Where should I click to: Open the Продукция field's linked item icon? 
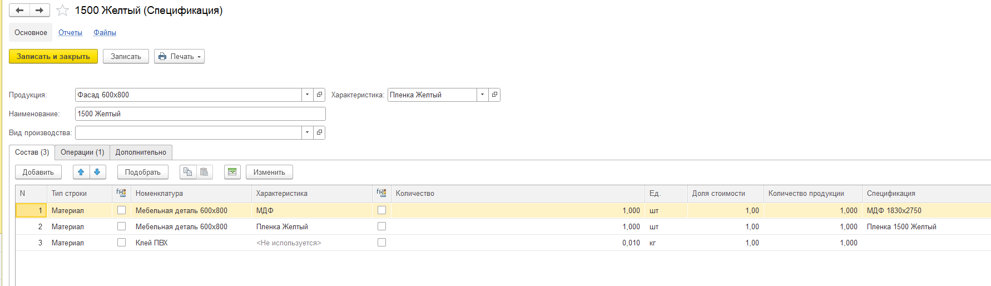[x=319, y=95]
